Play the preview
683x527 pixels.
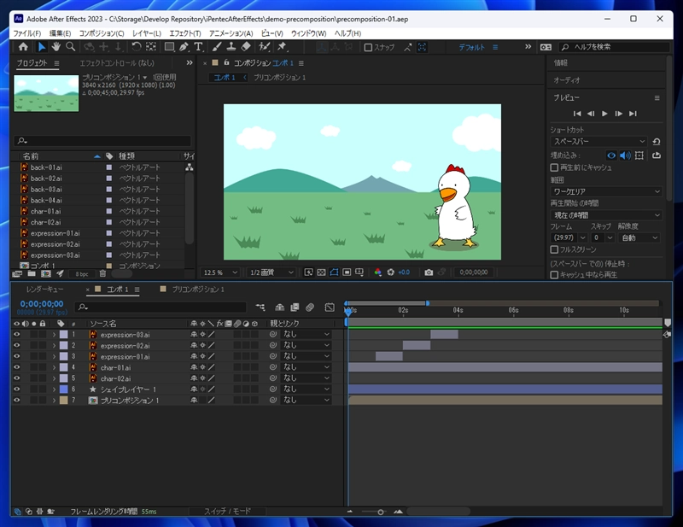click(x=604, y=114)
